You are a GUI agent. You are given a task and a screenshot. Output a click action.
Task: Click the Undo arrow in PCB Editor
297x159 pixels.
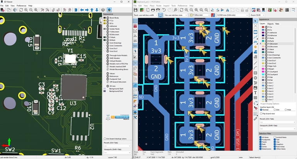pyautogui.click(x=164, y=10)
